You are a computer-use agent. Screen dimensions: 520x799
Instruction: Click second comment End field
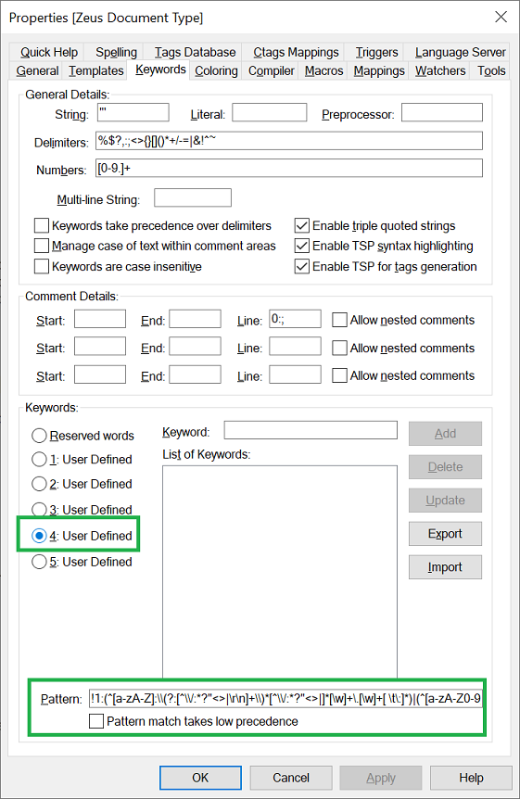[196, 347]
